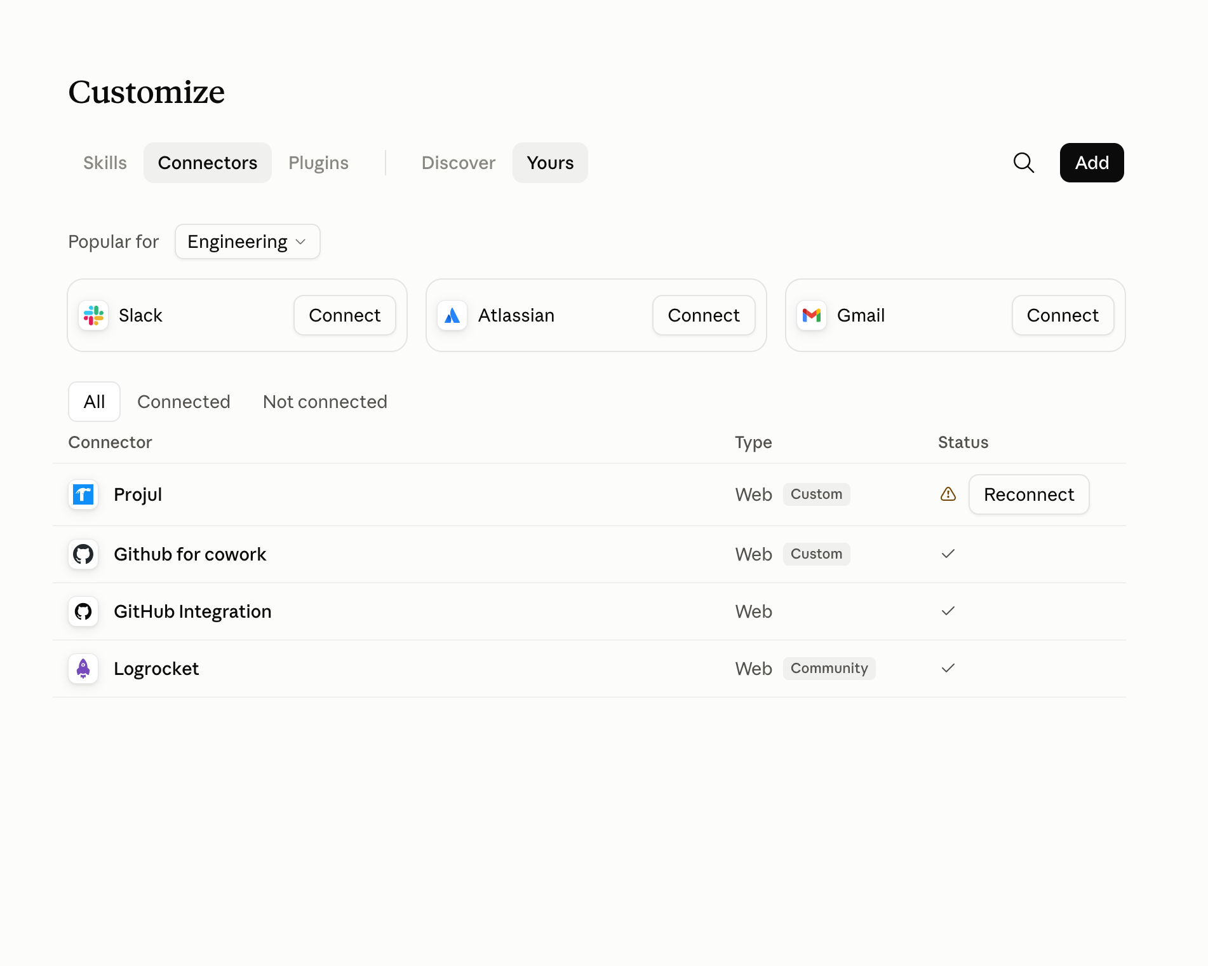The image size is (1208, 966).
Task: Switch to the Skills tab
Action: point(105,163)
